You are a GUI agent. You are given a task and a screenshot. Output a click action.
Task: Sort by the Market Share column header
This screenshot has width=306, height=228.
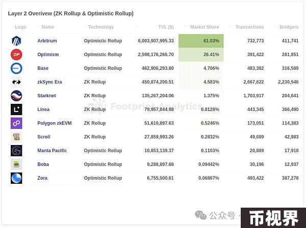point(205,27)
